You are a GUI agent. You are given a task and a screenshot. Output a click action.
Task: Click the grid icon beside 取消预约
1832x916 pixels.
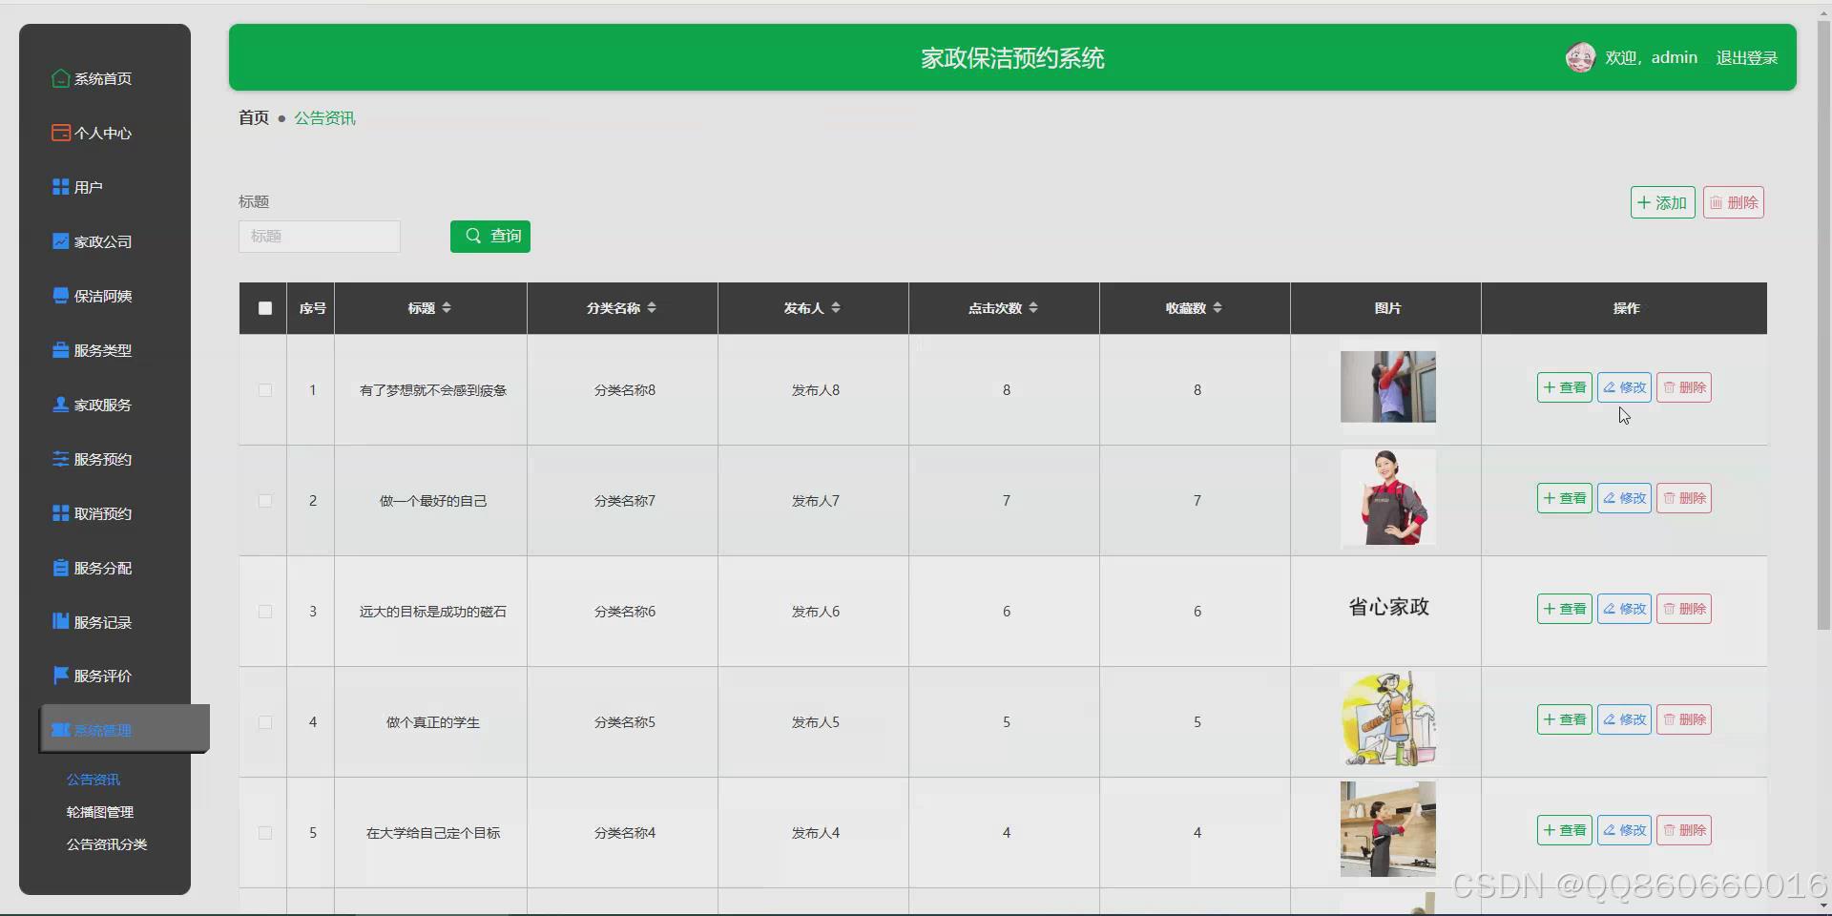click(61, 513)
